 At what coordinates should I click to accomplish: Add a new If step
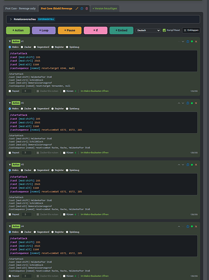pyautogui.click(x=96, y=30)
